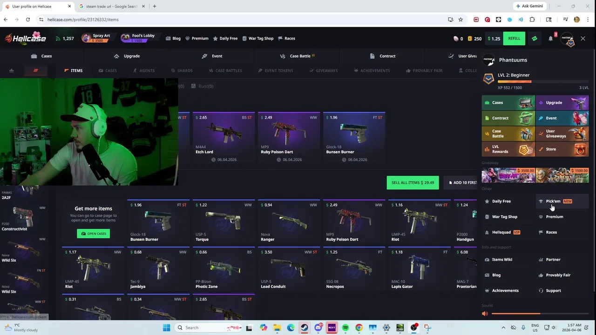The width and height of the screenshot is (596, 335).
Task: Open Spotify from the Windows taskbar
Action: tap(345, 328)
